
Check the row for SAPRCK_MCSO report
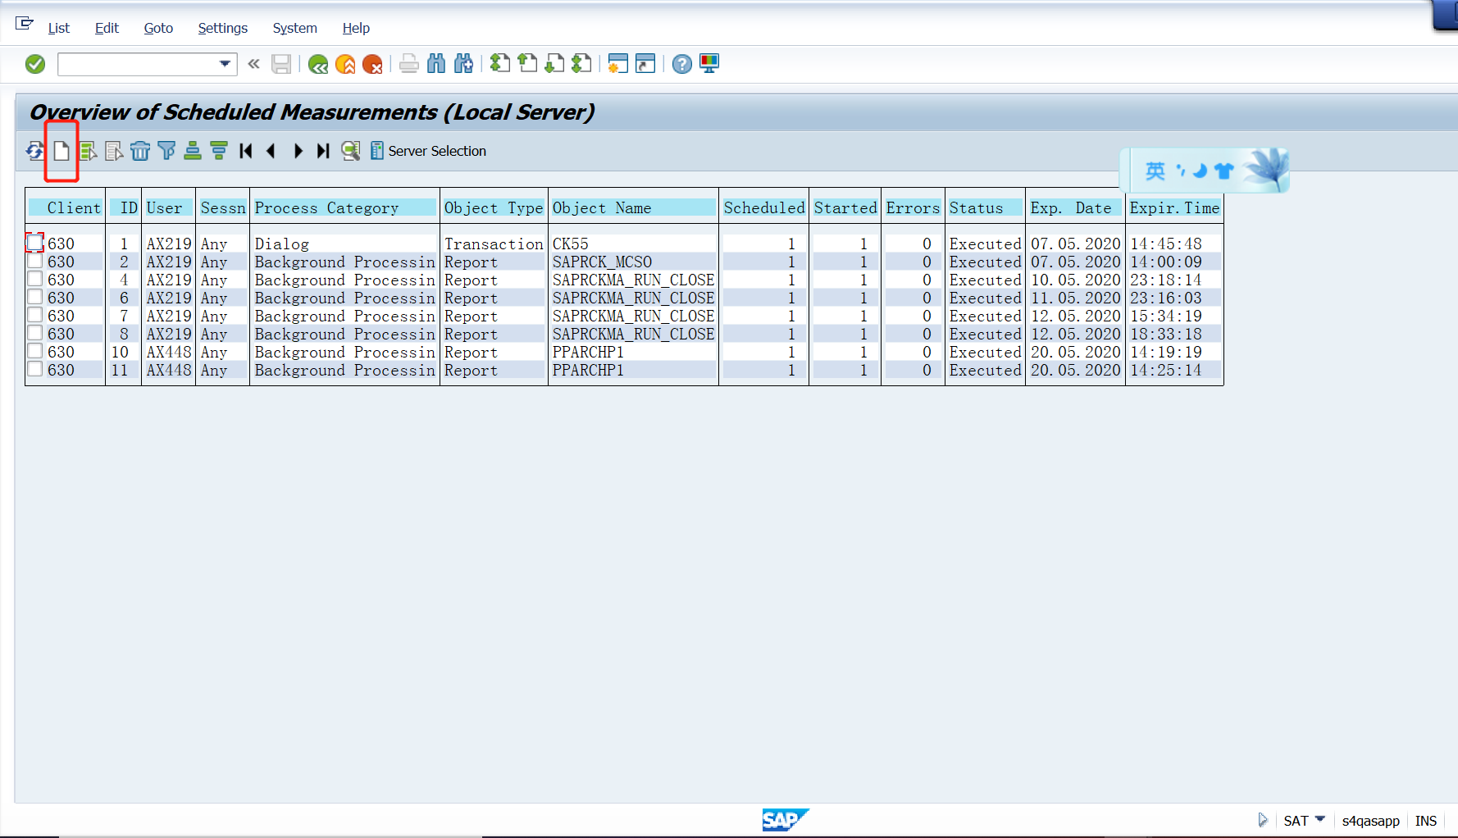click(34, 261)
